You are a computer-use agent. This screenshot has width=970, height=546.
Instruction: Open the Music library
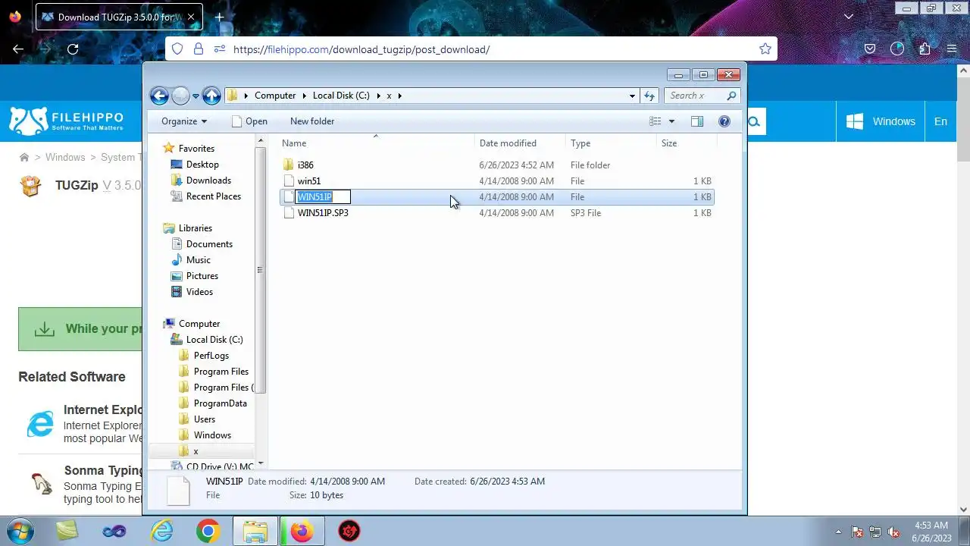tap(199, 260)
